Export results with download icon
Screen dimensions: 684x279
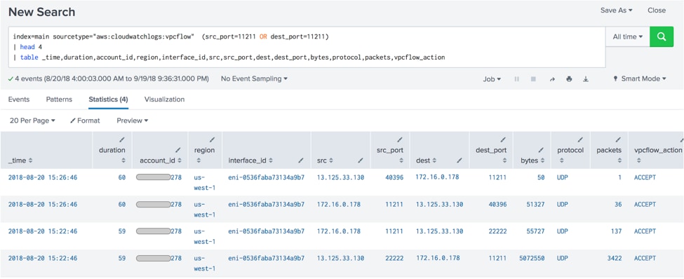(x=586, y=79)
